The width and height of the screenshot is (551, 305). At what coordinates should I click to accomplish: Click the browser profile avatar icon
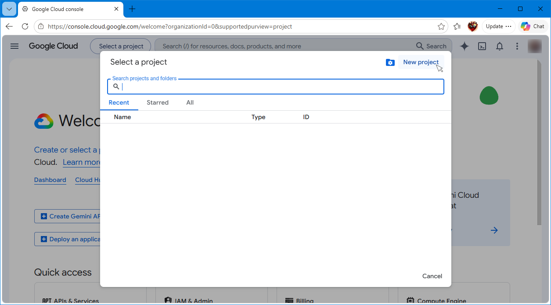coord(473,26)
